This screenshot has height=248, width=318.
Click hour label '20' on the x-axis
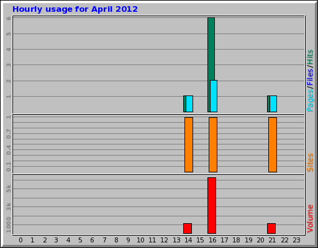(260, 240)
